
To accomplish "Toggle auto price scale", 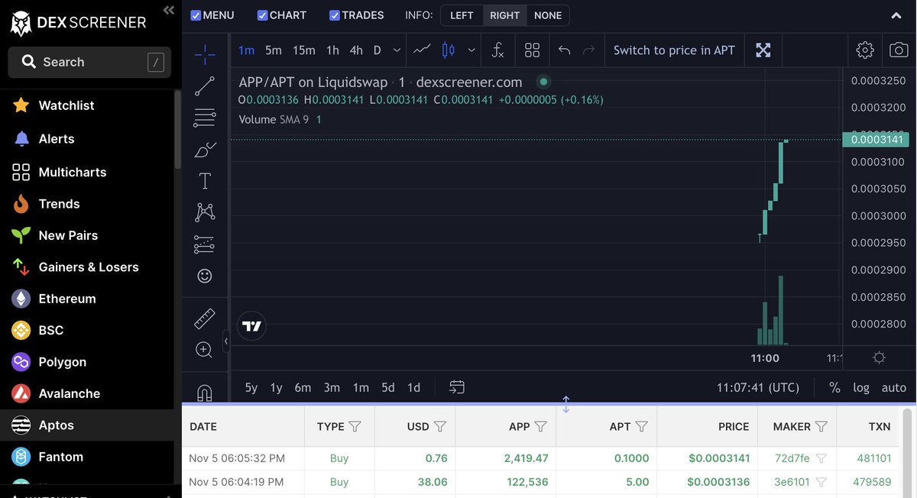I will [893, 387].
